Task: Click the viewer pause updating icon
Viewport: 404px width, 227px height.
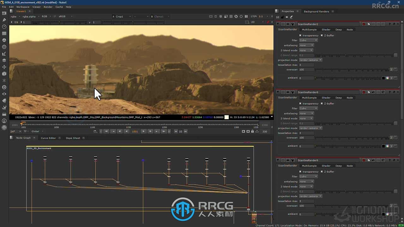Action: coord(246,16)
